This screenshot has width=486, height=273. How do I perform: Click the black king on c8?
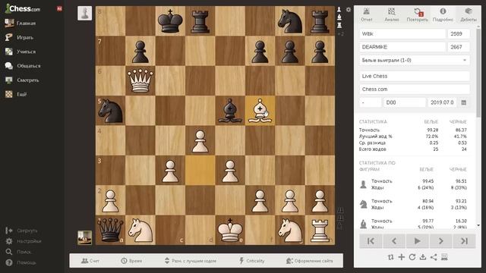[170, 21]
